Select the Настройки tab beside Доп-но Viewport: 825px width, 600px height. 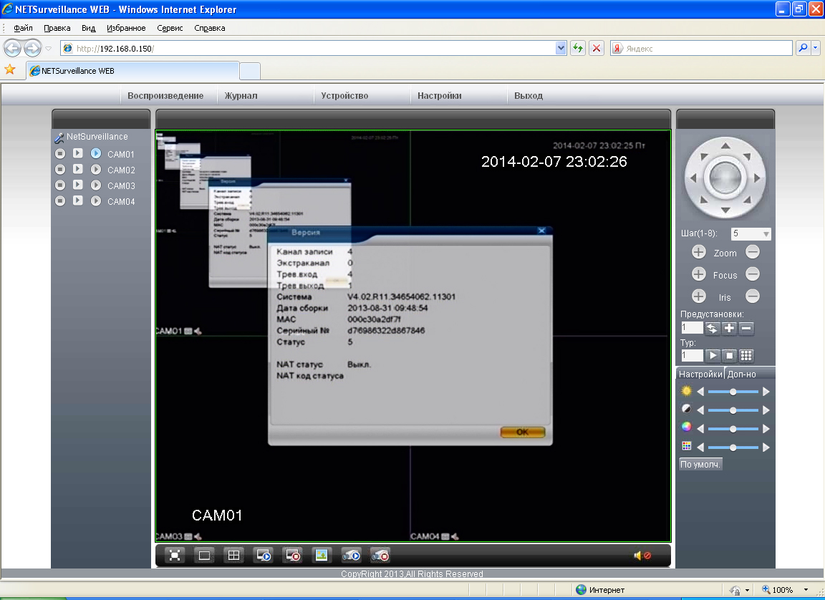[x=700, y=374]
